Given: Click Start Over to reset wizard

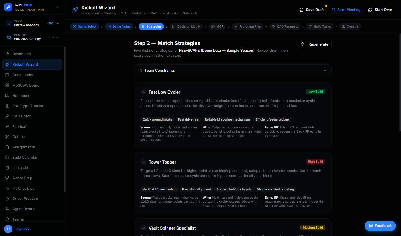Looking at the screenshot, I should [380, 10].
